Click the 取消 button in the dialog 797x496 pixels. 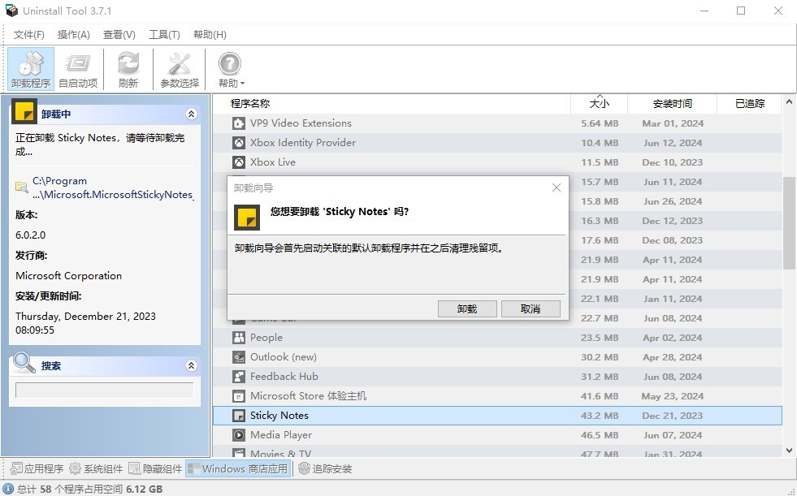coord(531,308)
